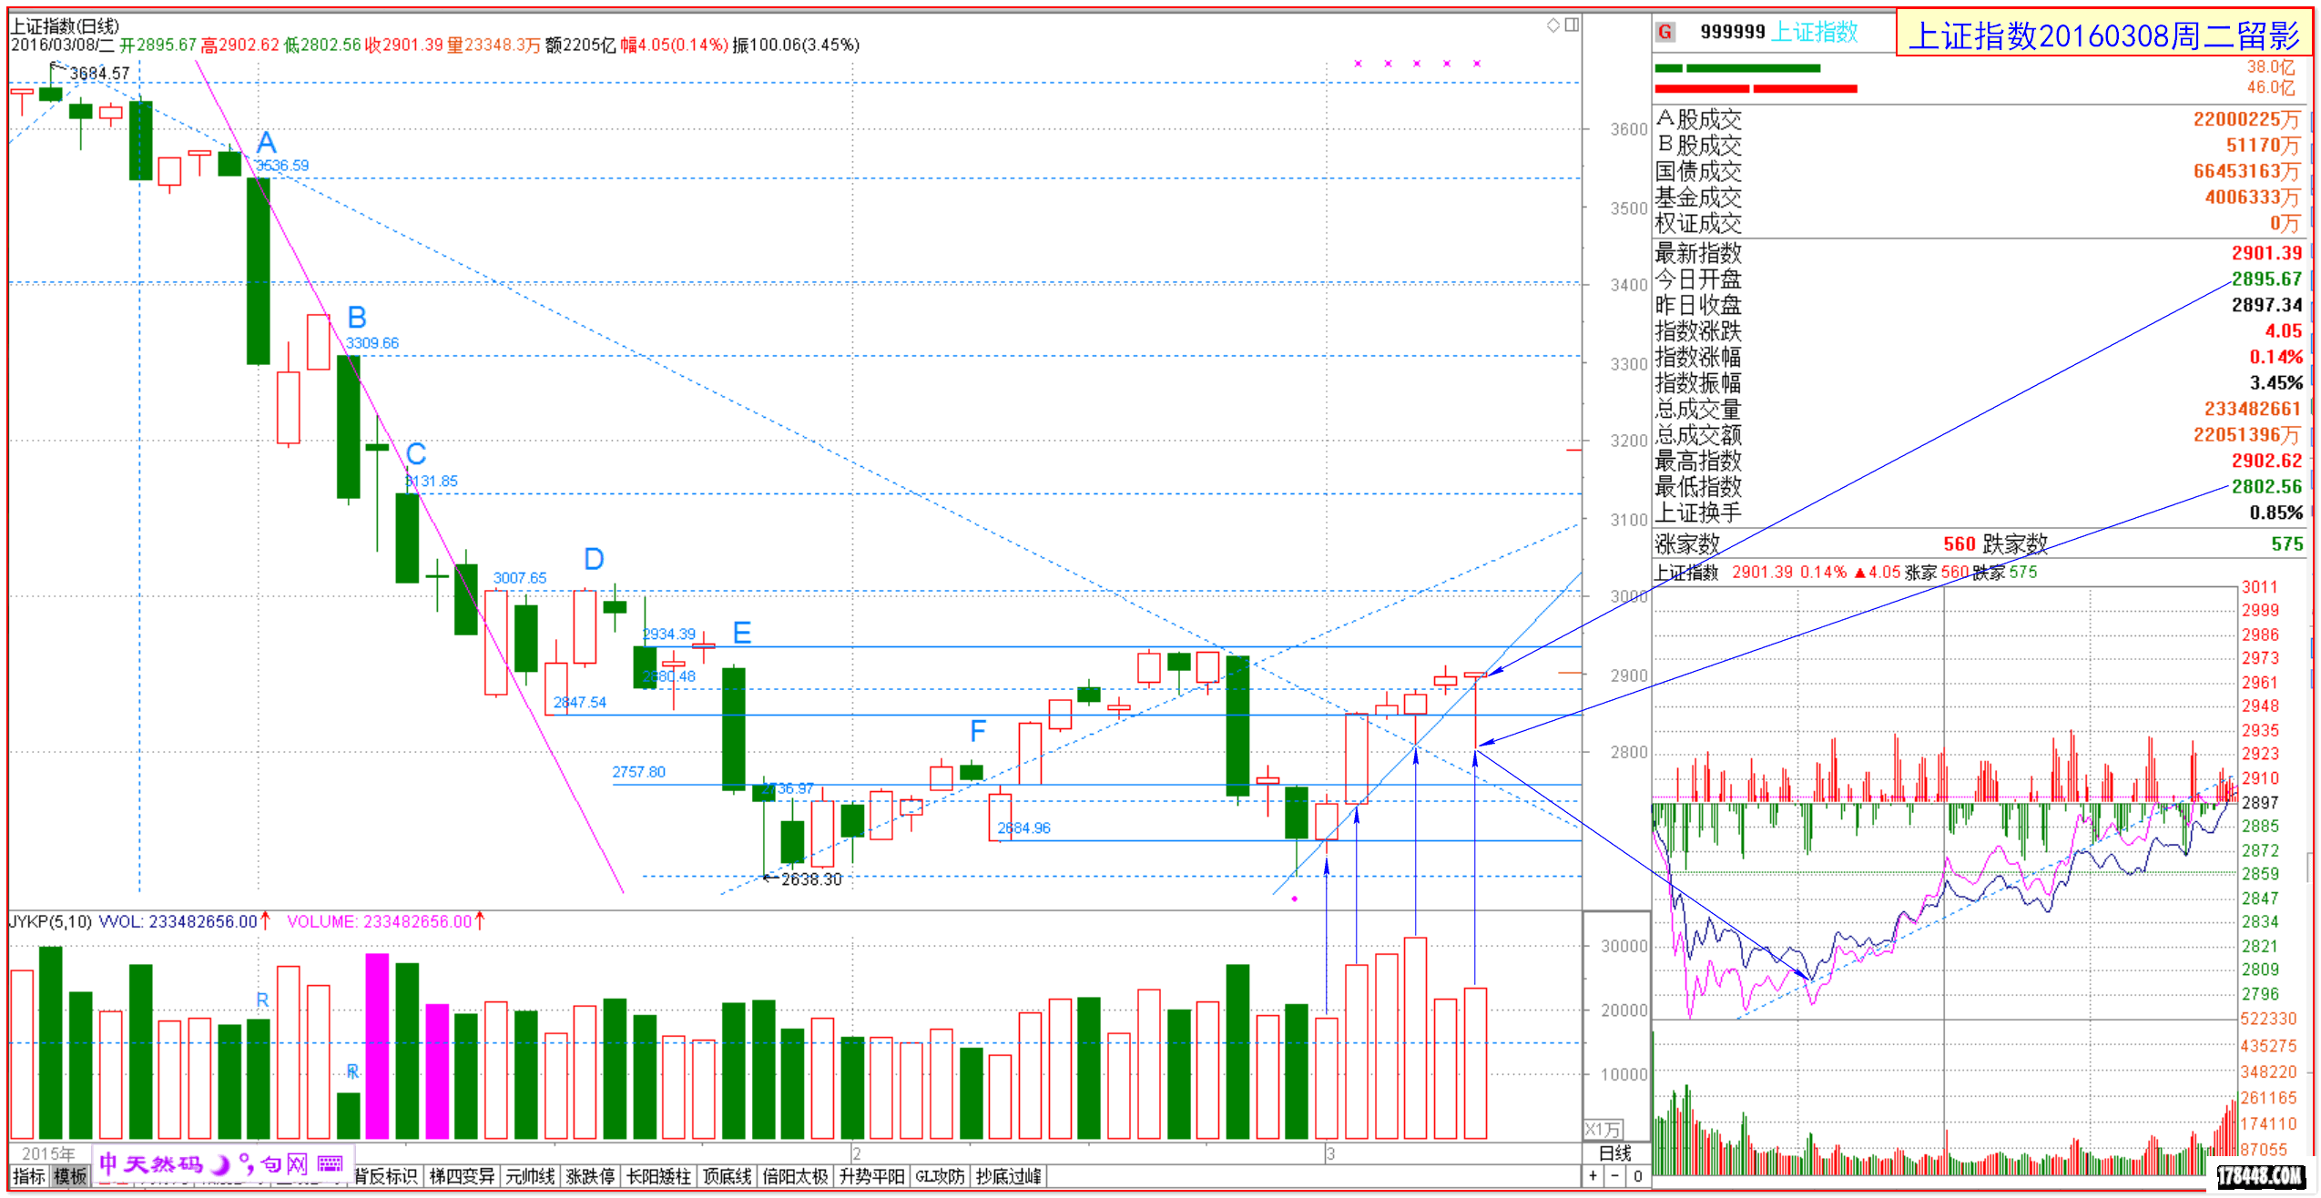Screen dimensions: 2321x1198
Task: Select the GL攻防 indicator tab
Action: tap(940, 1176)
